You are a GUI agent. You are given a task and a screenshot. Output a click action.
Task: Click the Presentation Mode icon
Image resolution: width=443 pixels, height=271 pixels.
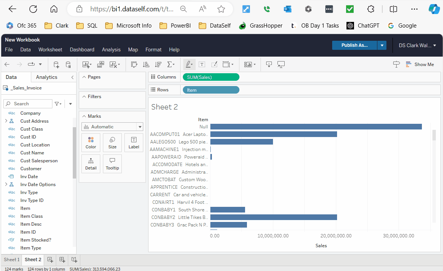pos(281,65)
